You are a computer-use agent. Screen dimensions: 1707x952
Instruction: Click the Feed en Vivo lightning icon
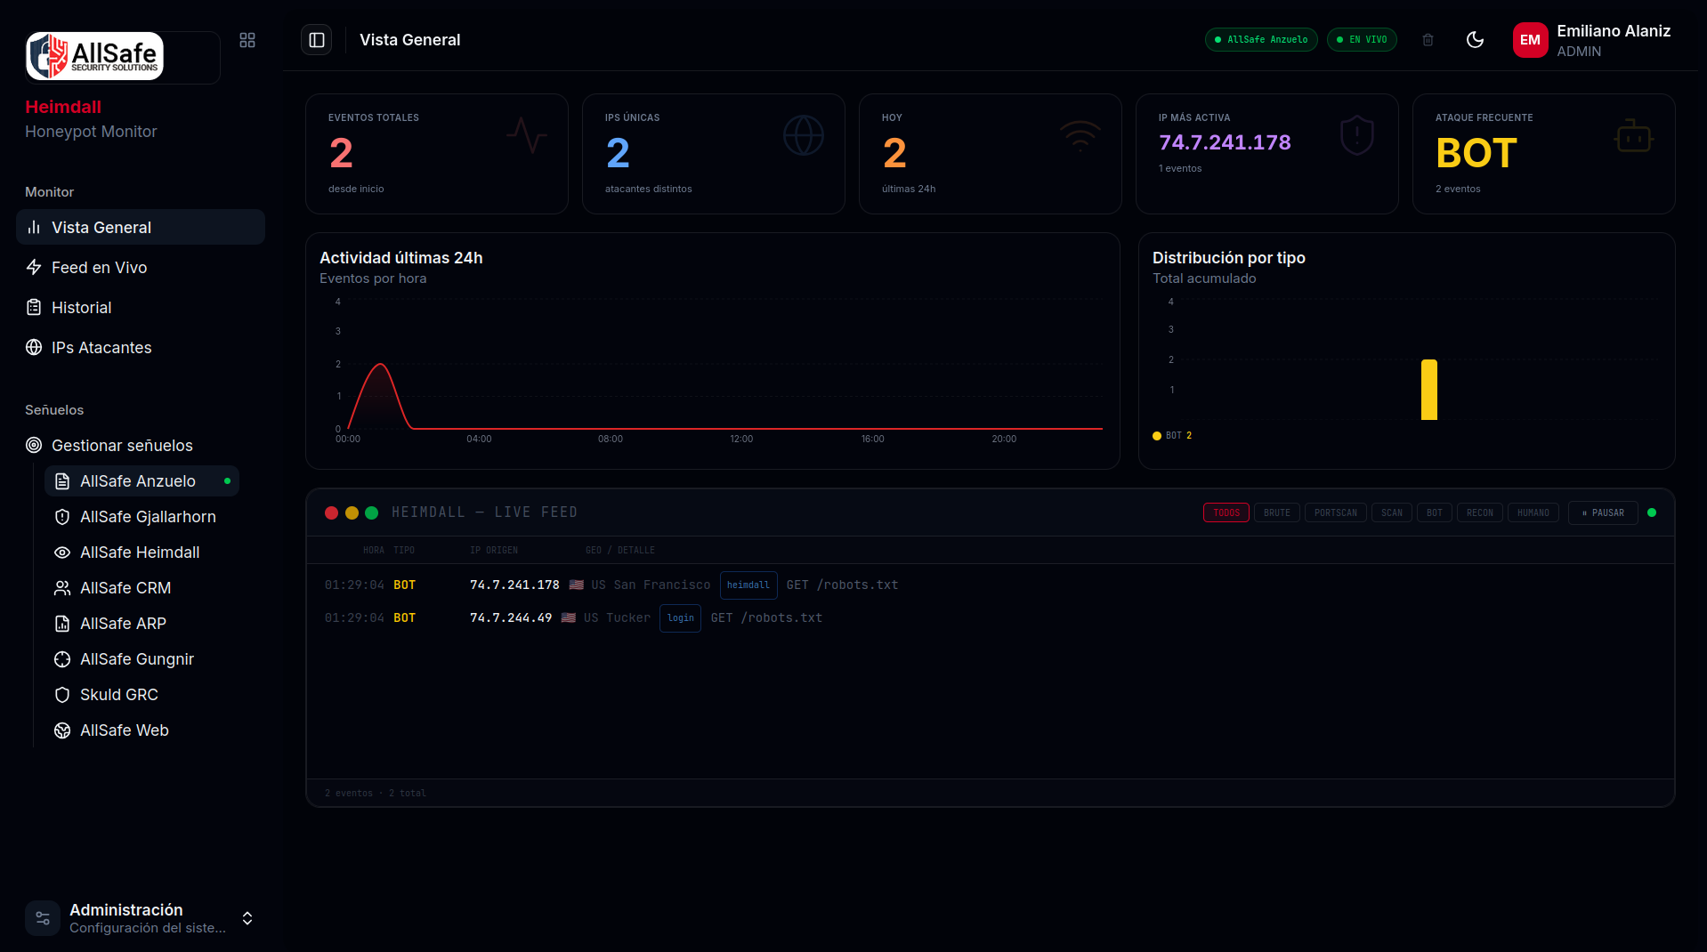34,267
